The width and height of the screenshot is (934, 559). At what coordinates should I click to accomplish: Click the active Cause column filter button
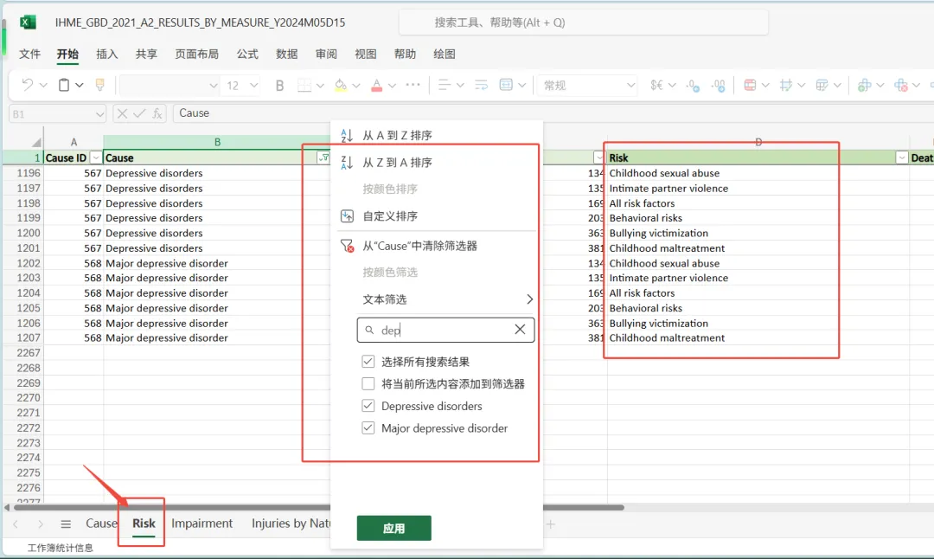323,158
